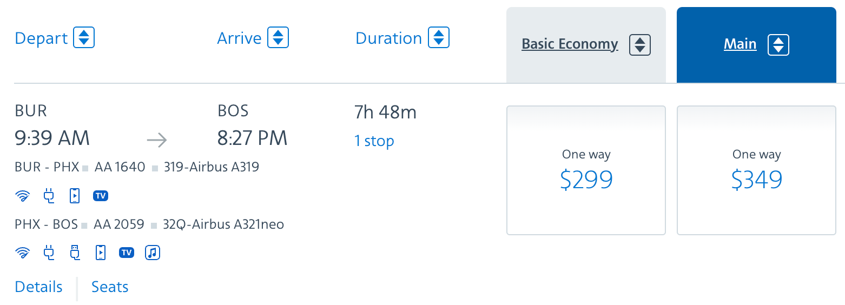Viewport: 845px width, 305px height.
Task: Open the Seats link
Action: (110, 287)
